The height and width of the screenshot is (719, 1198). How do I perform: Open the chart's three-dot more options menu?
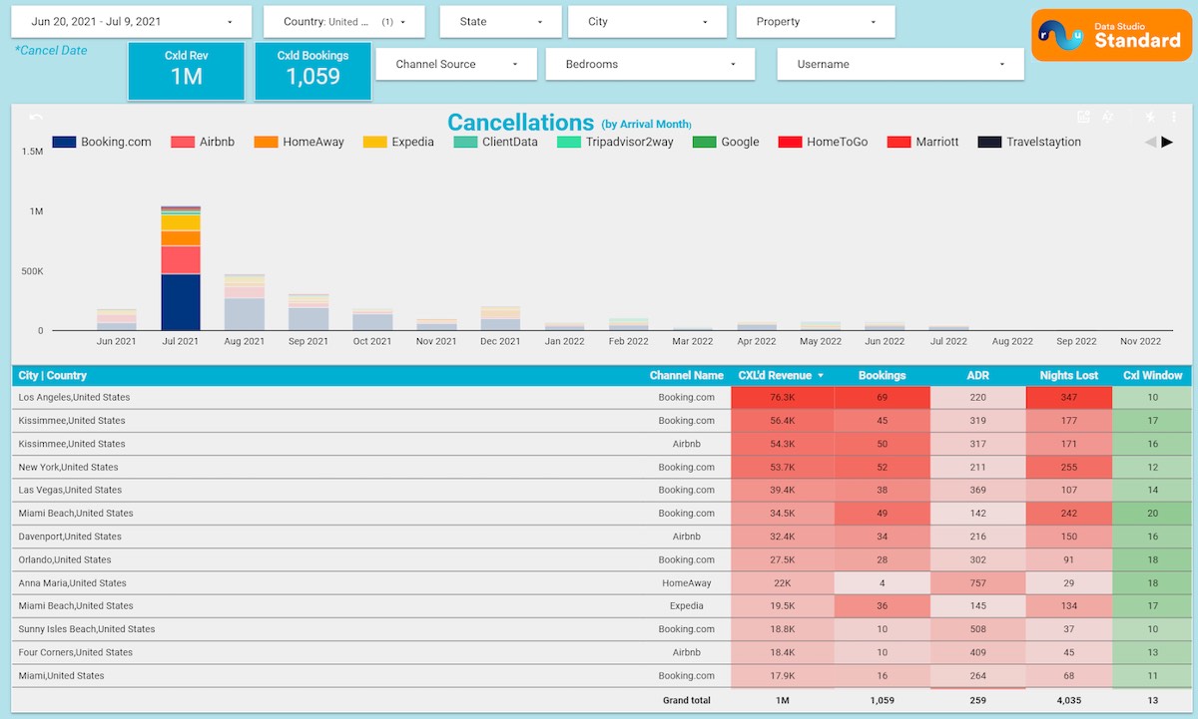pos(1174,118)
